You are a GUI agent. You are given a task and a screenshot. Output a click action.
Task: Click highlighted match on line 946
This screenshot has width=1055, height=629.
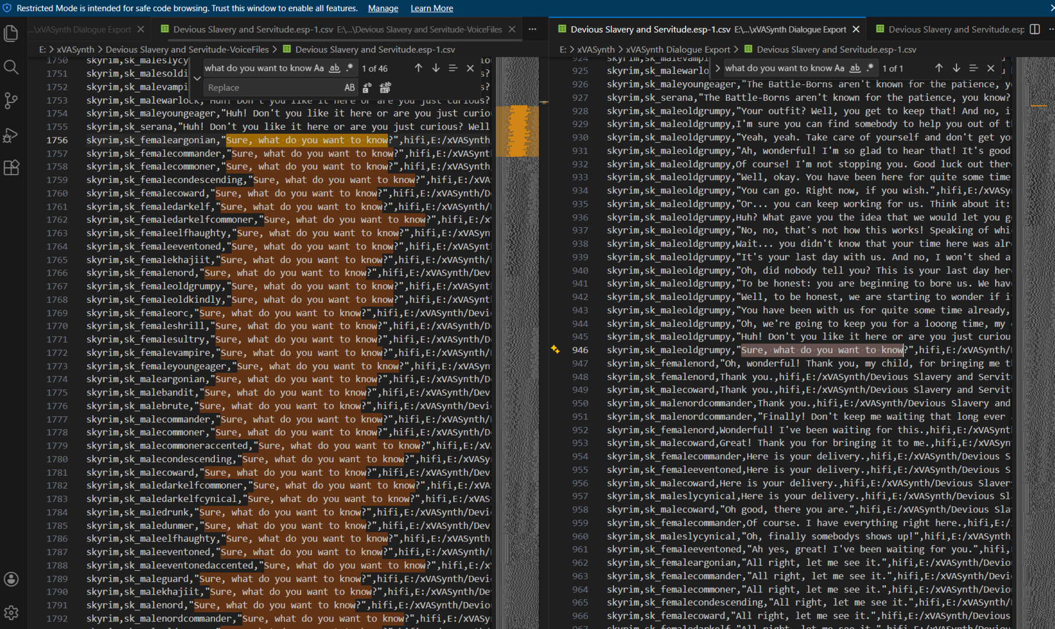click(x=823, y=349)
